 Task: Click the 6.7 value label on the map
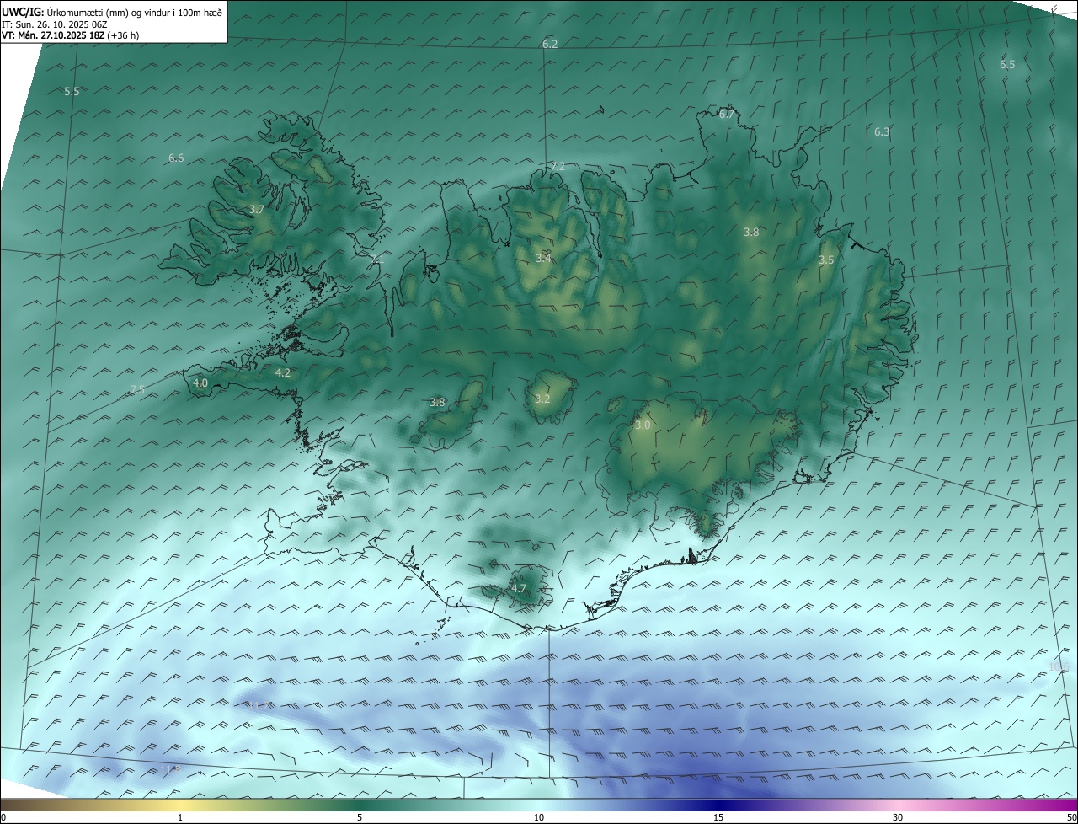tap(727, 114)
